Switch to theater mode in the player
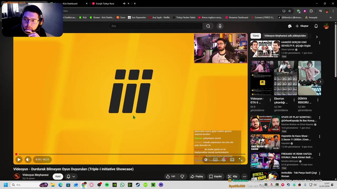 point(232,160)
